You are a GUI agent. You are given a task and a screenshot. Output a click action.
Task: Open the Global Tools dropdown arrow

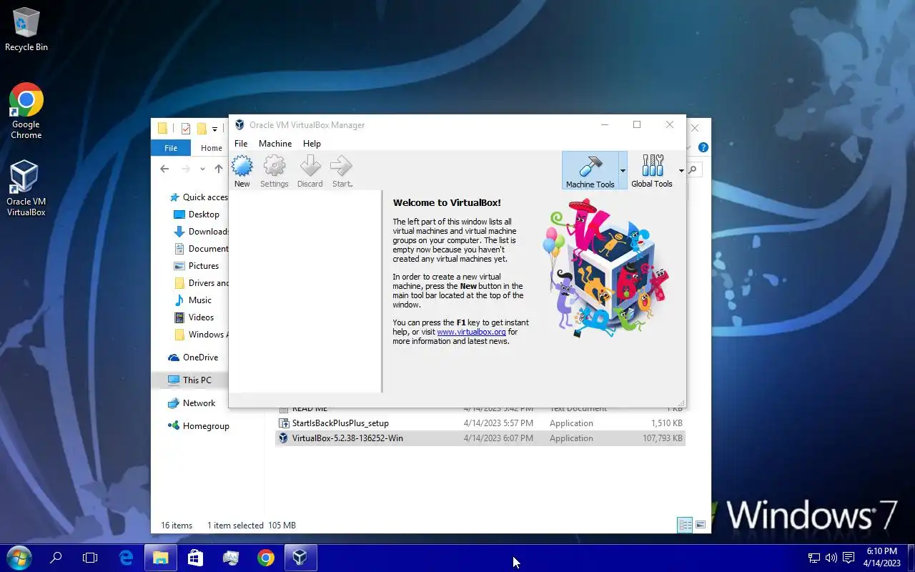pos(681,170)
